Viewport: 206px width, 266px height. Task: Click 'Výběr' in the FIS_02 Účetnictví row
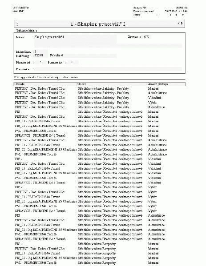click(152, 201)
